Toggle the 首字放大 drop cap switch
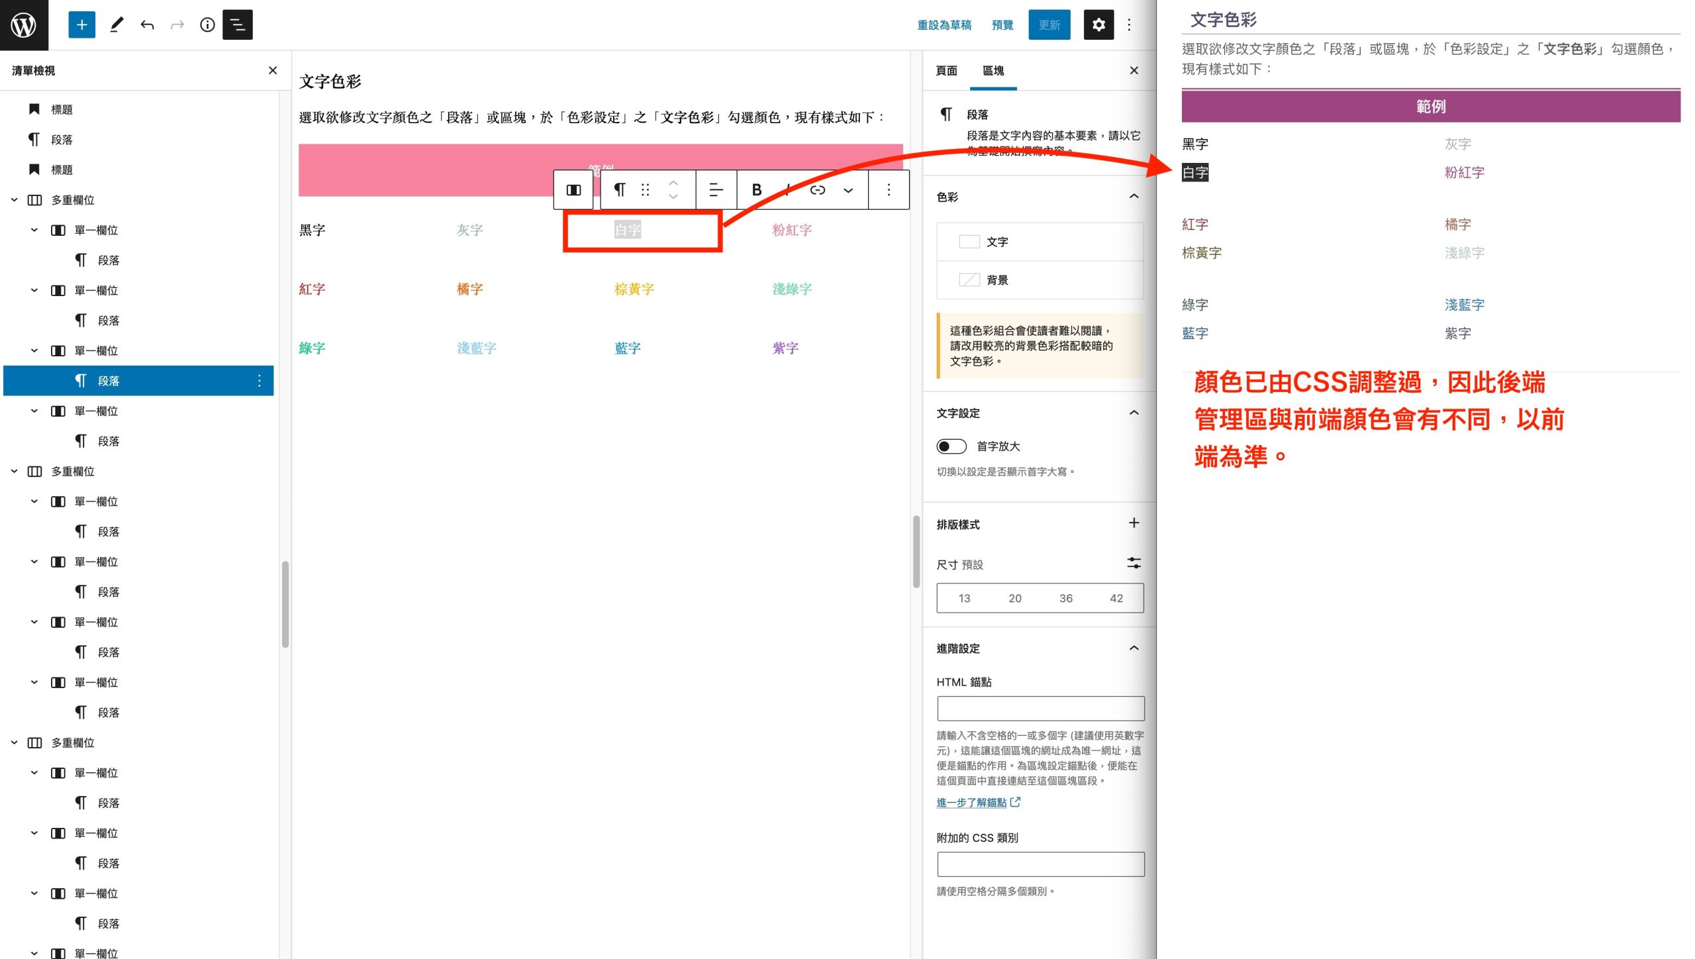The height and width of the screenshot is (959, 1695). click(x=951, y=446)
